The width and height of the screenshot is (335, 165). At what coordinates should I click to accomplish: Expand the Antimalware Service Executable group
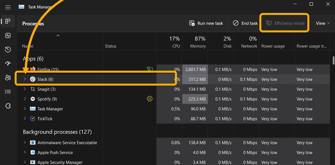25,142
